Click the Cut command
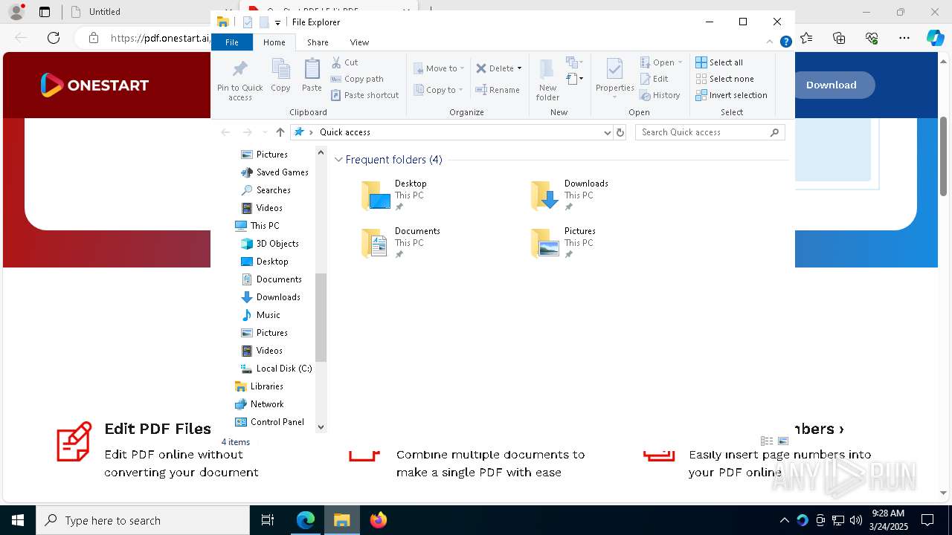 (x=344, y=62)
